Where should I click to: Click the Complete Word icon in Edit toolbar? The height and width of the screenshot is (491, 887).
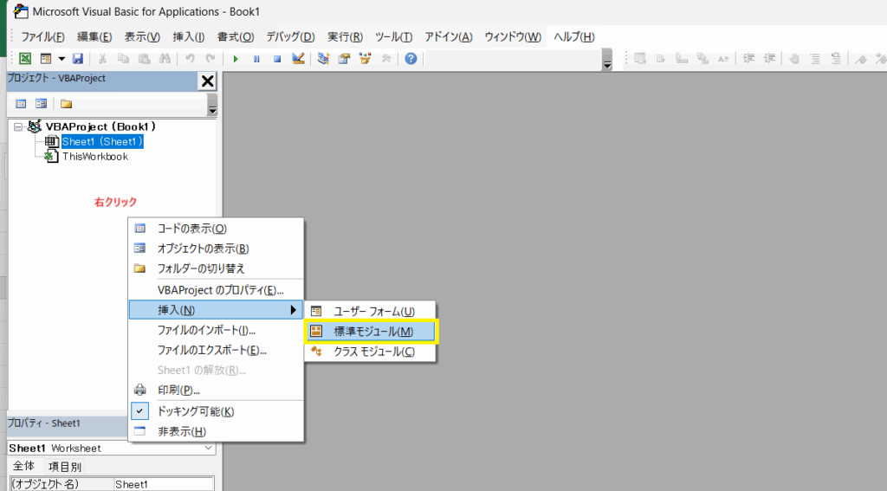(723, 58)
